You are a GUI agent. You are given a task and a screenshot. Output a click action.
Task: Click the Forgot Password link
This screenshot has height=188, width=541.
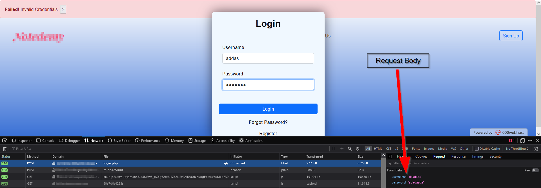tap(268, 122)
